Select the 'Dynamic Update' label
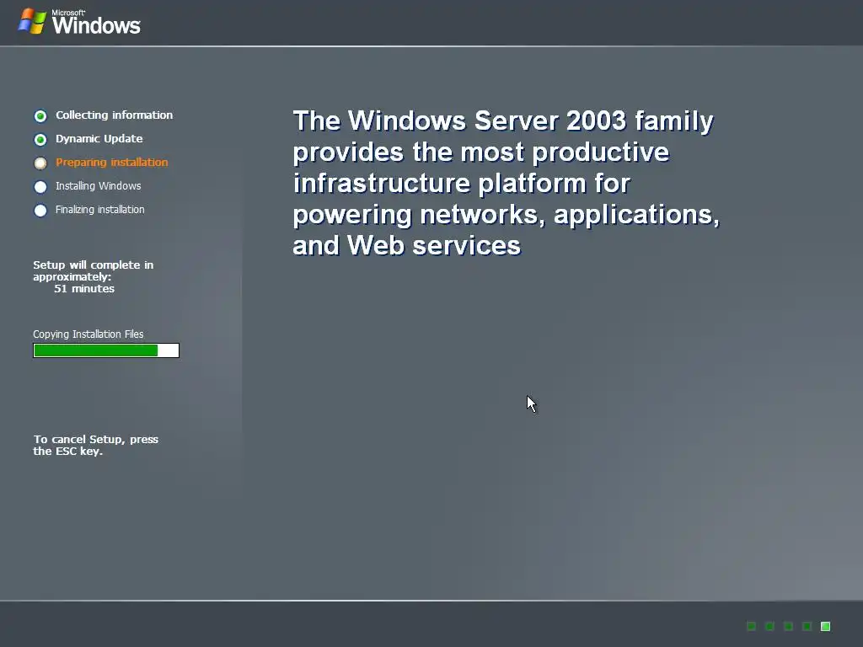 click(x=99, y=139)
